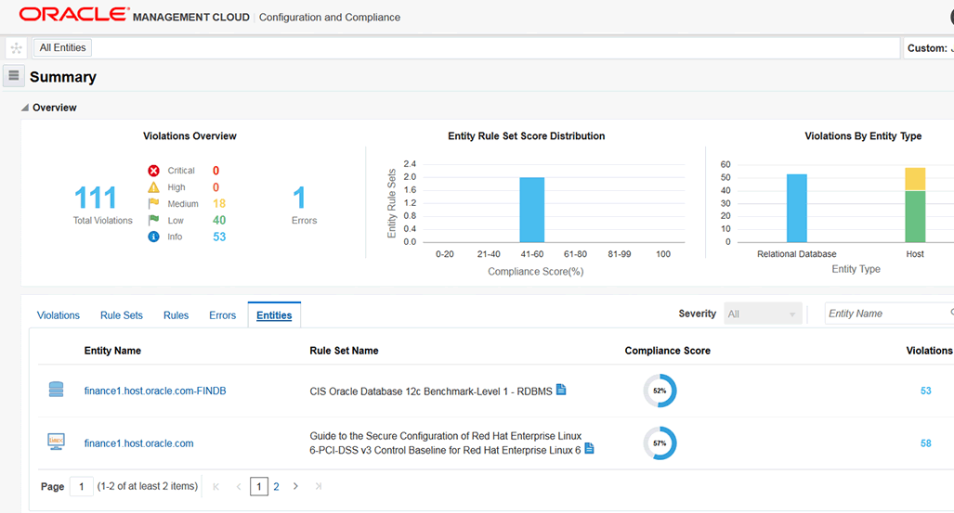This screenshot has width=954, height=513.
Task: Open the Severity dropdown
Action: coord(763,314)
